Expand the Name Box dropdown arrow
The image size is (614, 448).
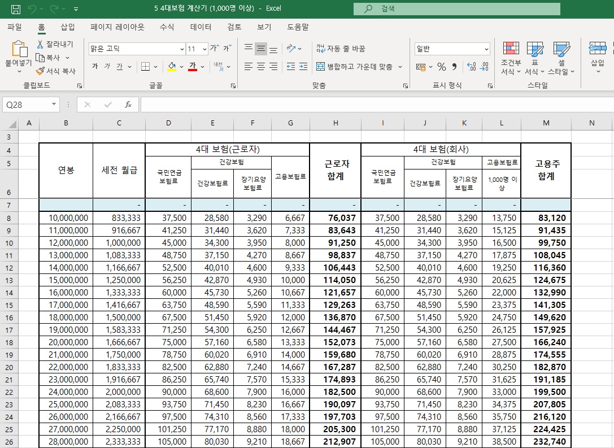coord(54,104)
